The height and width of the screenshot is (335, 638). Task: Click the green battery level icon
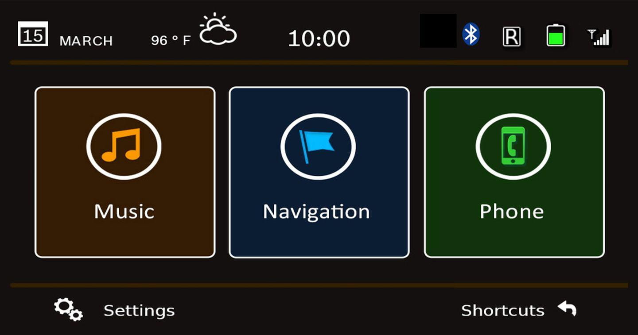[556, 35]
